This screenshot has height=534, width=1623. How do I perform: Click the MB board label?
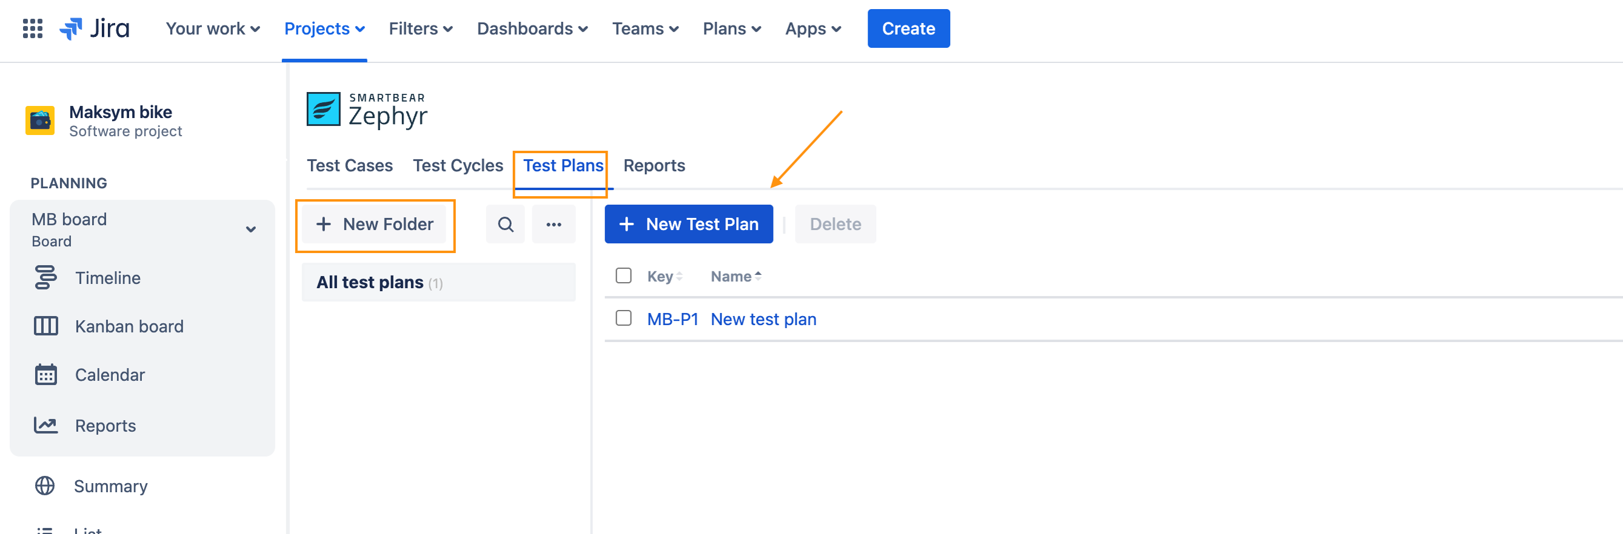coord(69,219)
